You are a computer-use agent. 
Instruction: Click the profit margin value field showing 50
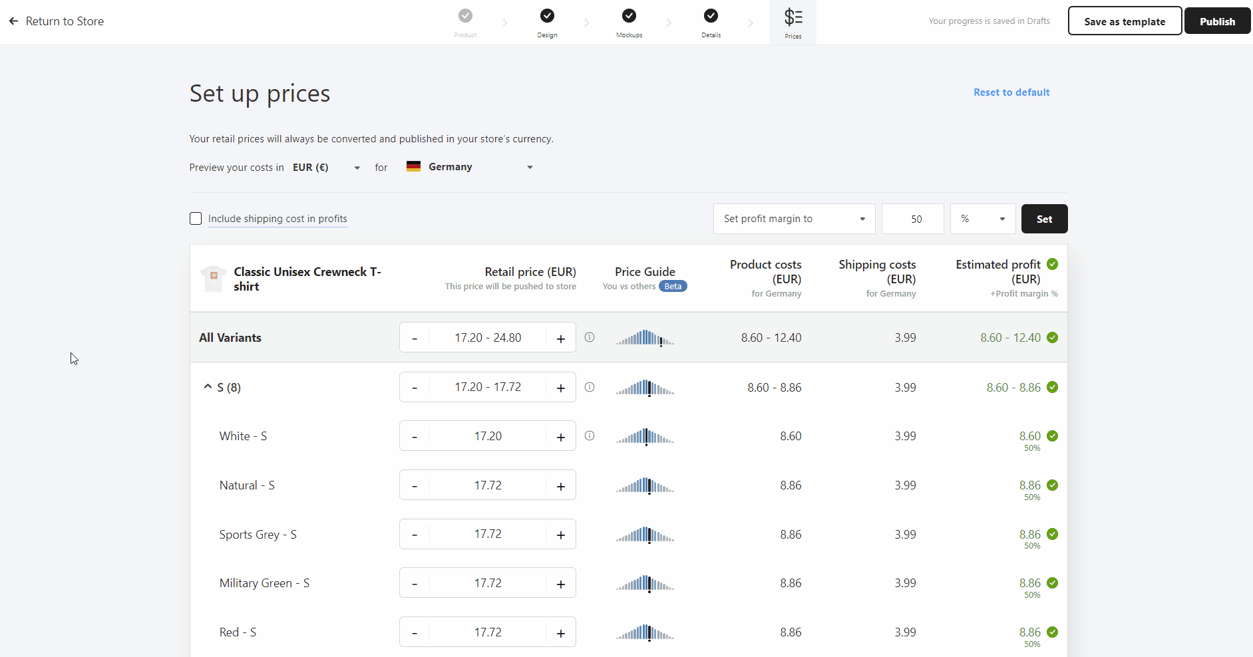(913, 219)
